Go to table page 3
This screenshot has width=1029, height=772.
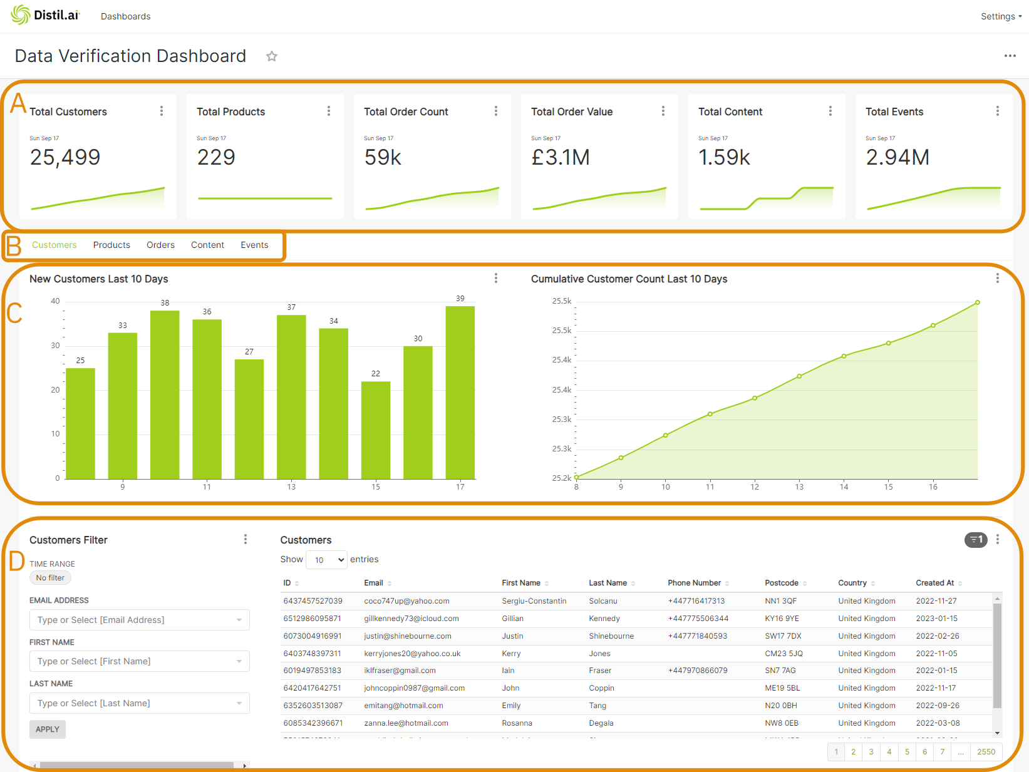coord(871,752)
